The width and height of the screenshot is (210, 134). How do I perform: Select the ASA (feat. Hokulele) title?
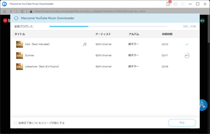click(x=37, y=44)
